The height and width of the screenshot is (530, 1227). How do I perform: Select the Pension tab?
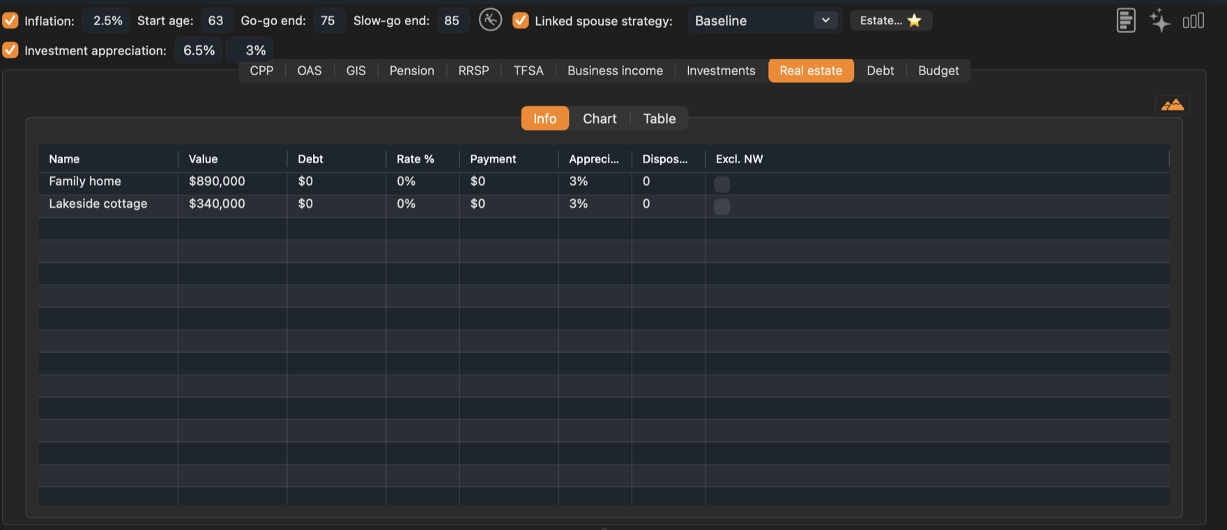(411, 70)
